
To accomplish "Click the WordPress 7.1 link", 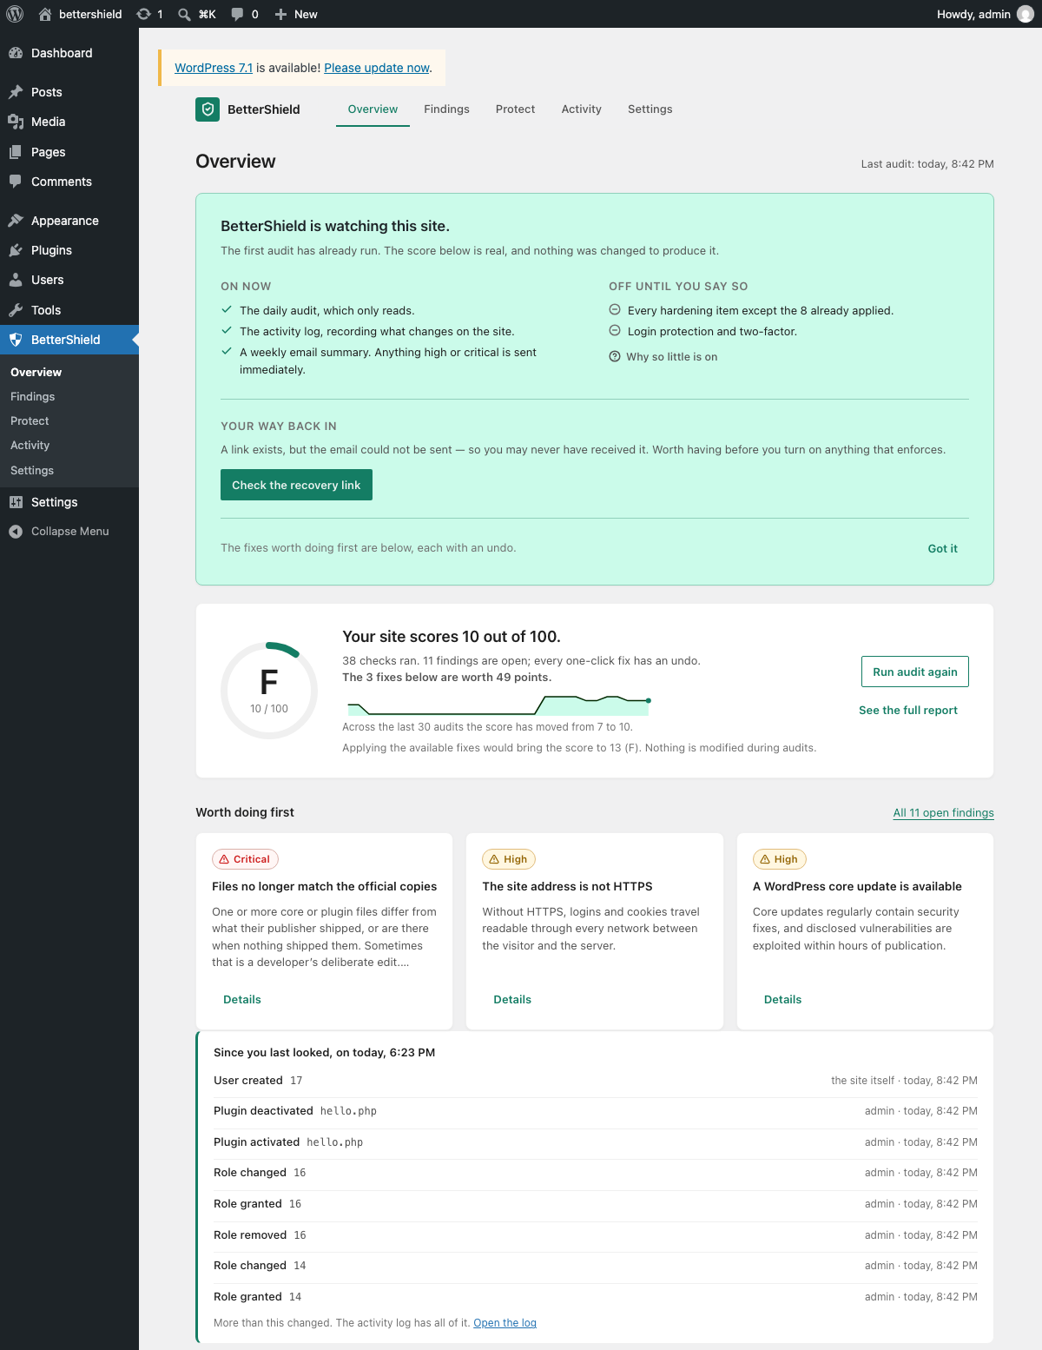I will pos(214,68).
